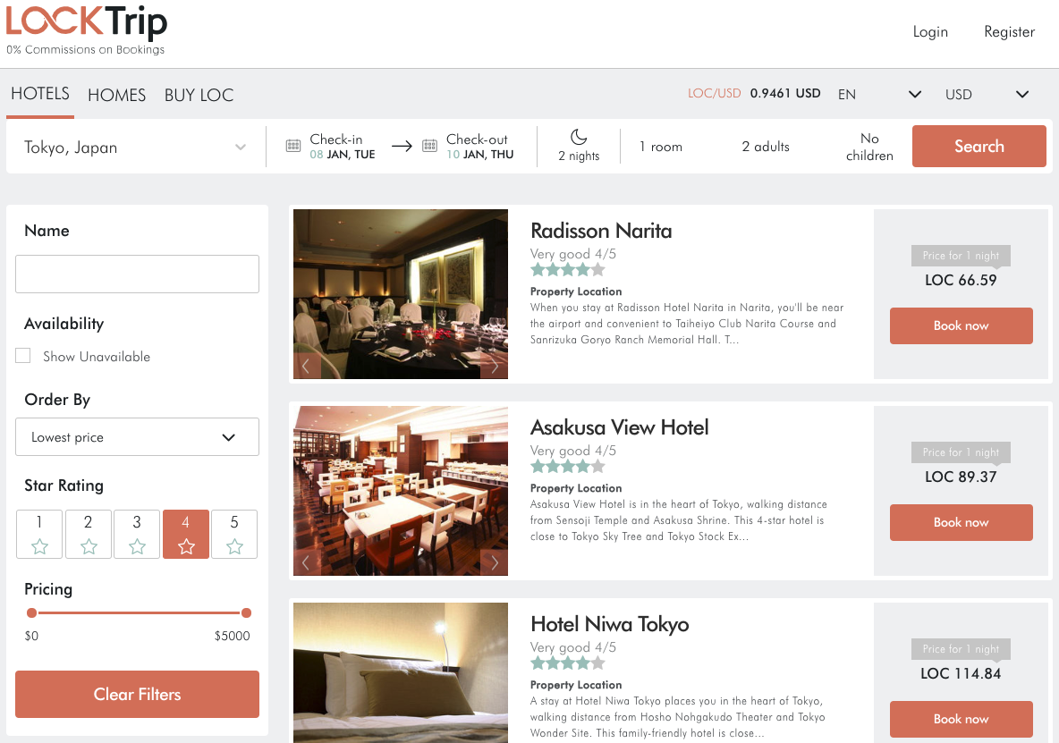The width and height of the screenshot is (1059, 743).
Task: Click the price LOC 66.59
Action: (x=961, y=280)
